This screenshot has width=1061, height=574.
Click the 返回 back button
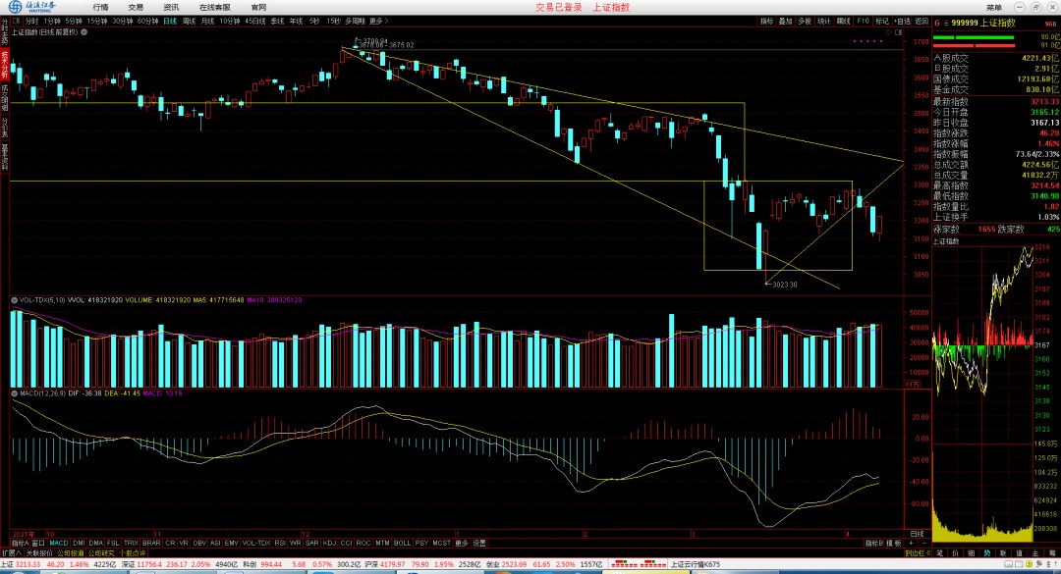921,21
